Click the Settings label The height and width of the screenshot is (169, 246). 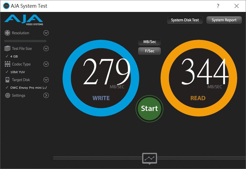pos(19,96)
